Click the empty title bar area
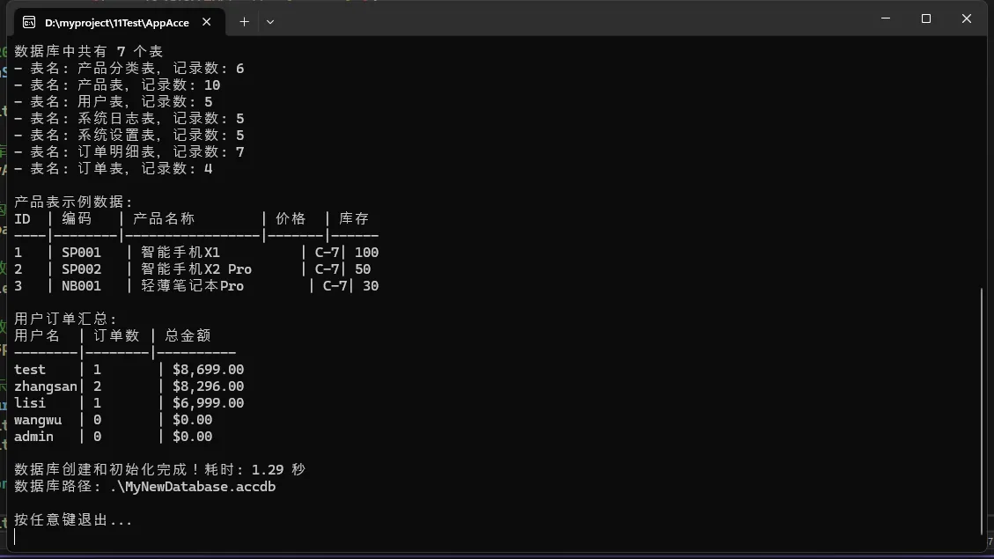This screenshot has height=559, width=994. click(572, 19)
